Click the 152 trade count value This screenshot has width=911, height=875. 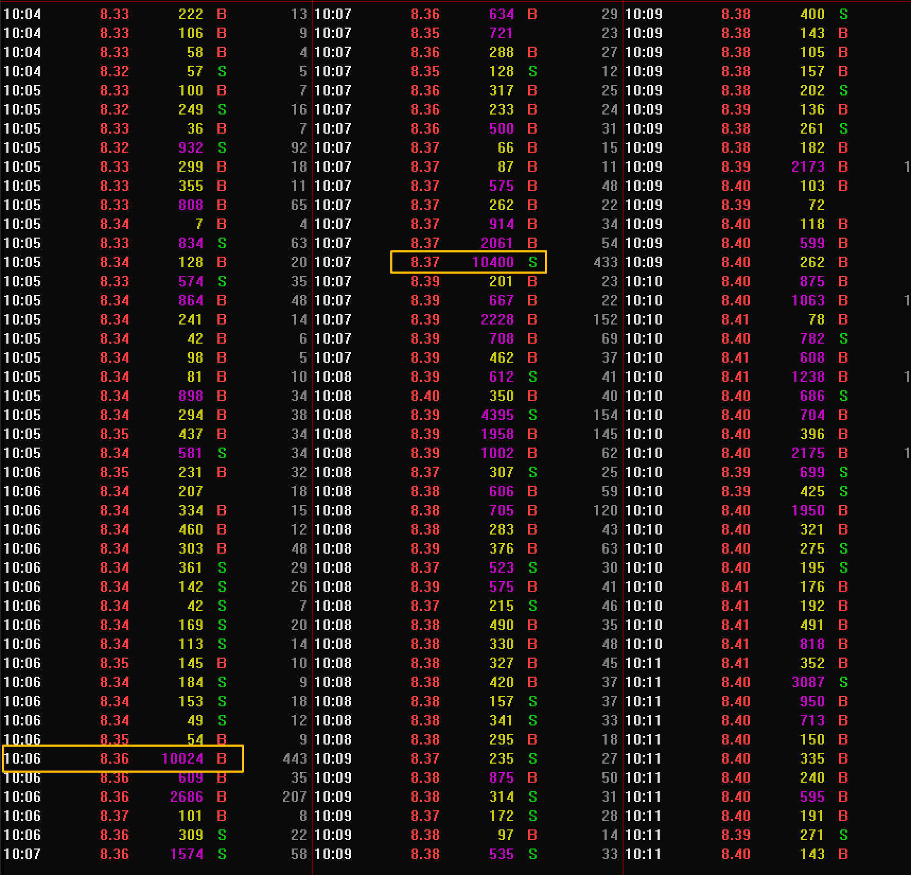tap(606, 319)
